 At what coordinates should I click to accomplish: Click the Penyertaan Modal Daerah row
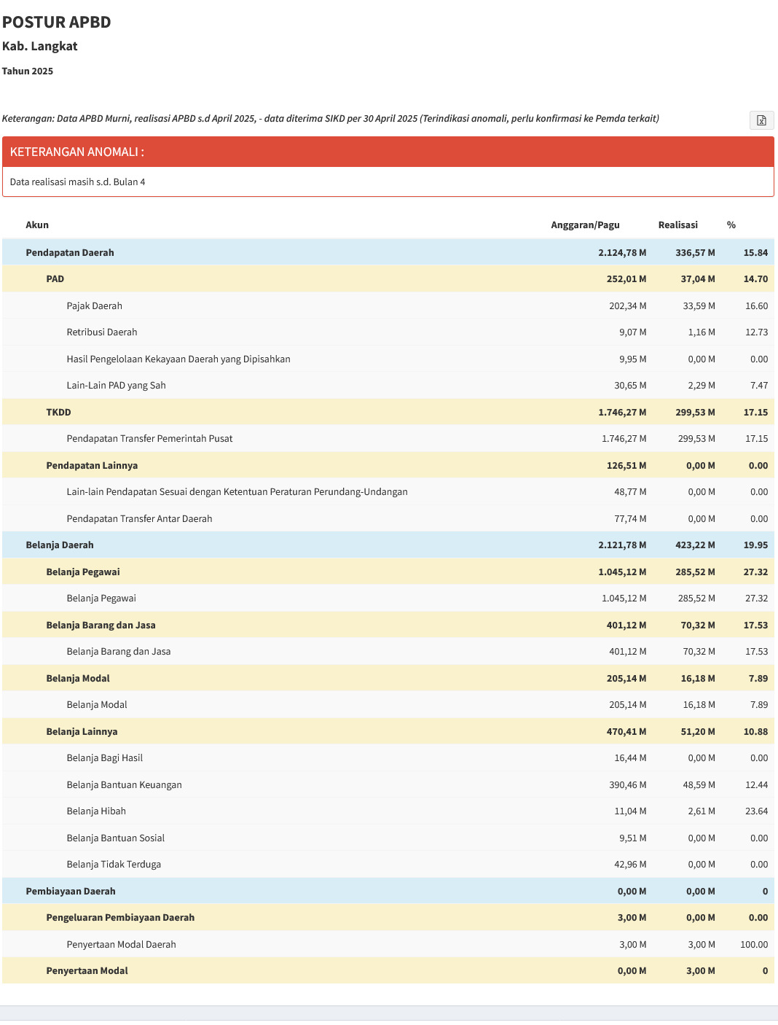pos(388,944)
